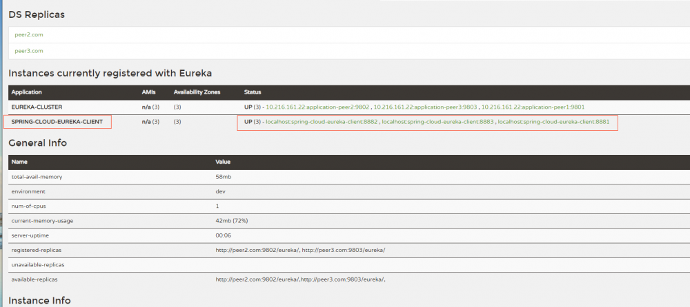Click the Status column header
This screenshot has height=307, width=690.
point(253,93)
